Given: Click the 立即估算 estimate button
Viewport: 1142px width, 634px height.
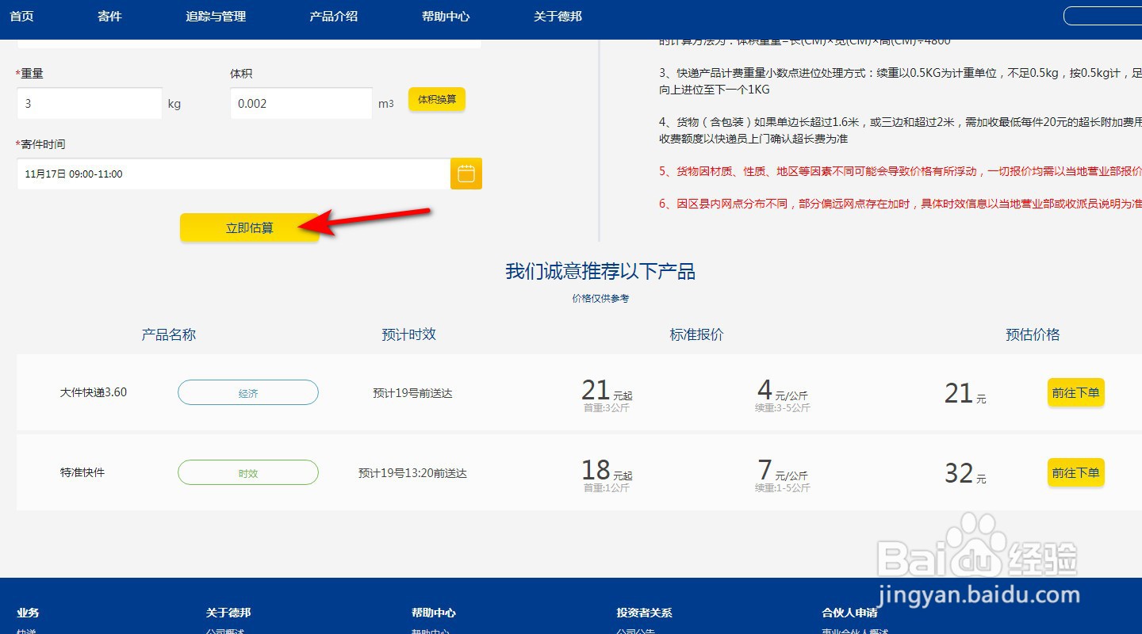Looking at the screenshot, I should click(x=249, y=227).
